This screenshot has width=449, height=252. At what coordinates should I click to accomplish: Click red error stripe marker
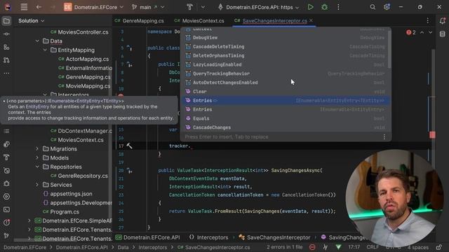[x=432, y=135]
